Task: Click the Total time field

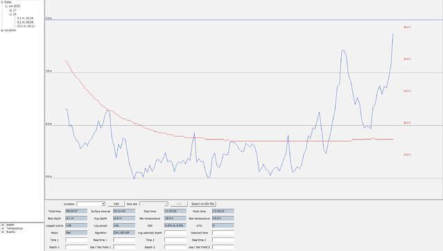Action: coord(76,211)
